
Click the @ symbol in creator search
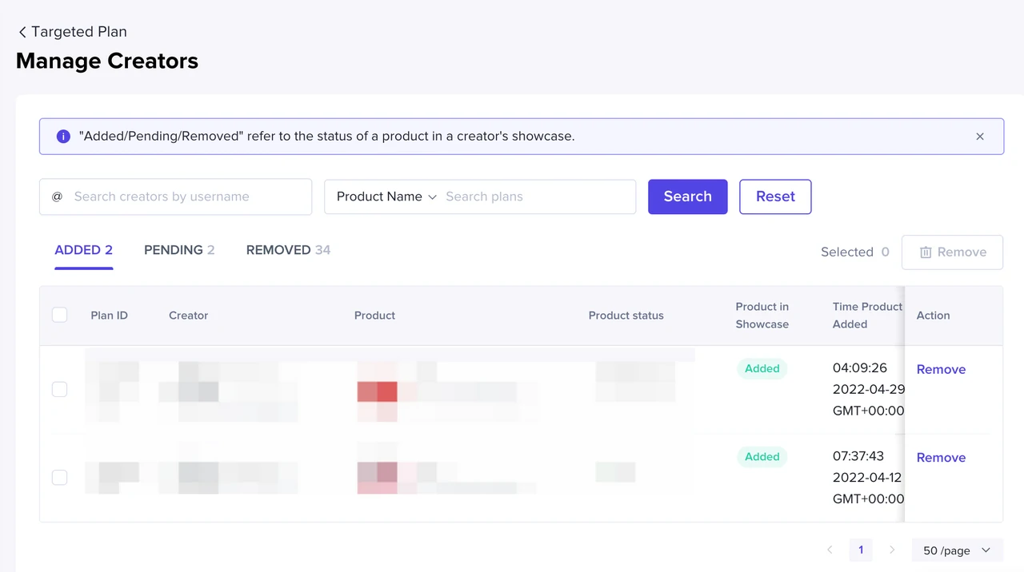click(57, 197)
